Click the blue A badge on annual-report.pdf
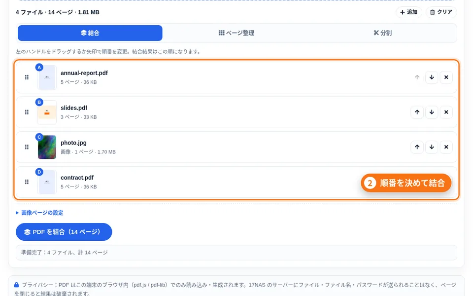The height and width of the screenshot is (296, 473). [39, 68]
